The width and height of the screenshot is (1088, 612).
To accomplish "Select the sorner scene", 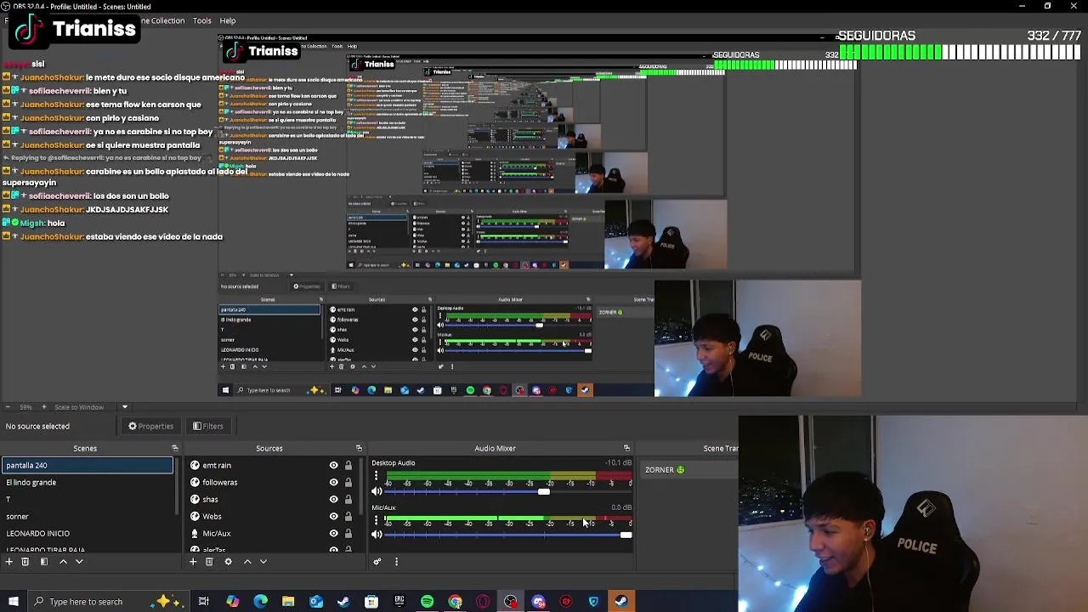I will (88, 517).
